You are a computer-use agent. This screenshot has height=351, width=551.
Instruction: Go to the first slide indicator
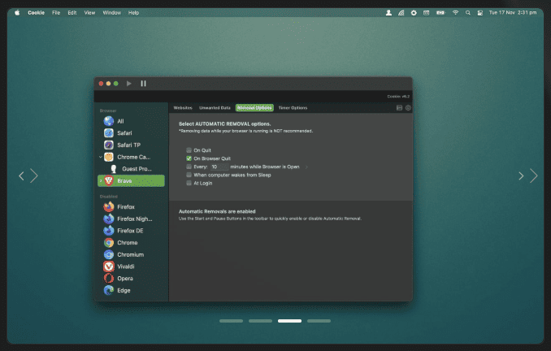pyautogui.click(x=232, y=321)
